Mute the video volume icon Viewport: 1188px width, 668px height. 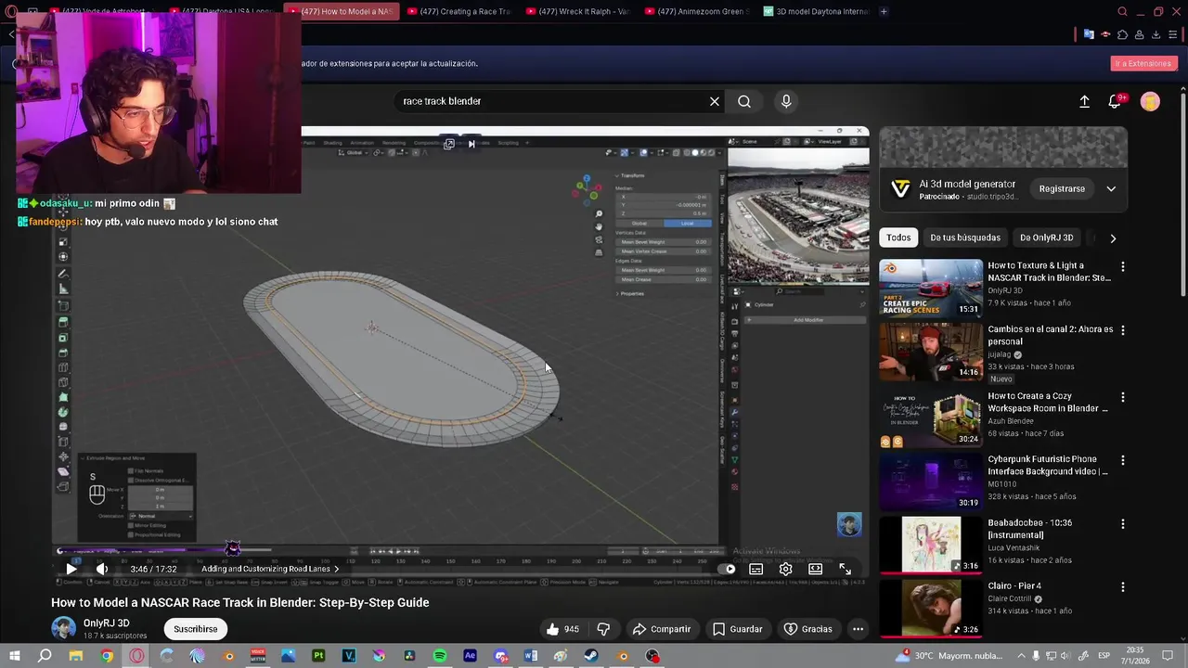coord(102,569)
